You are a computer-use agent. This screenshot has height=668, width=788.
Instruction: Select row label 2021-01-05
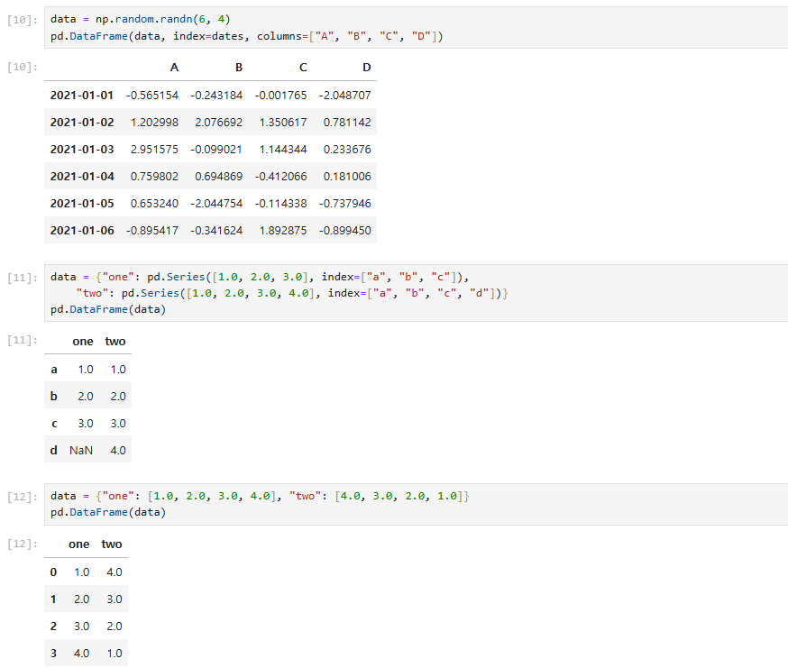coord(82,204)
